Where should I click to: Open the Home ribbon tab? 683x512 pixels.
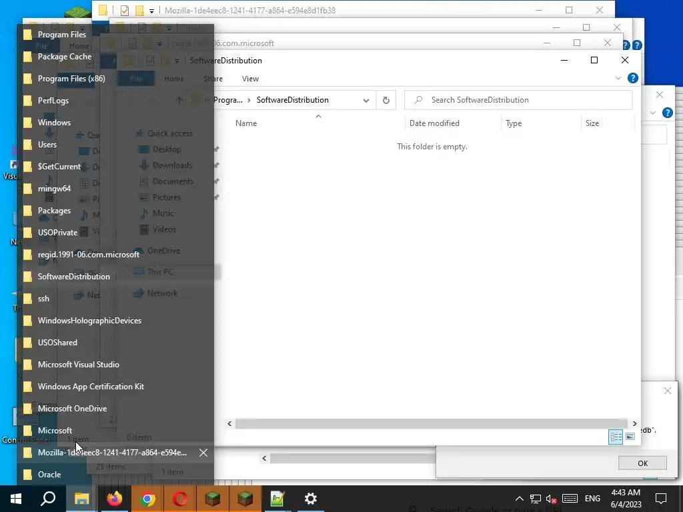(174, 79)
